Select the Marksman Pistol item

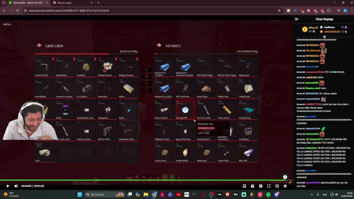pos(128,131)
